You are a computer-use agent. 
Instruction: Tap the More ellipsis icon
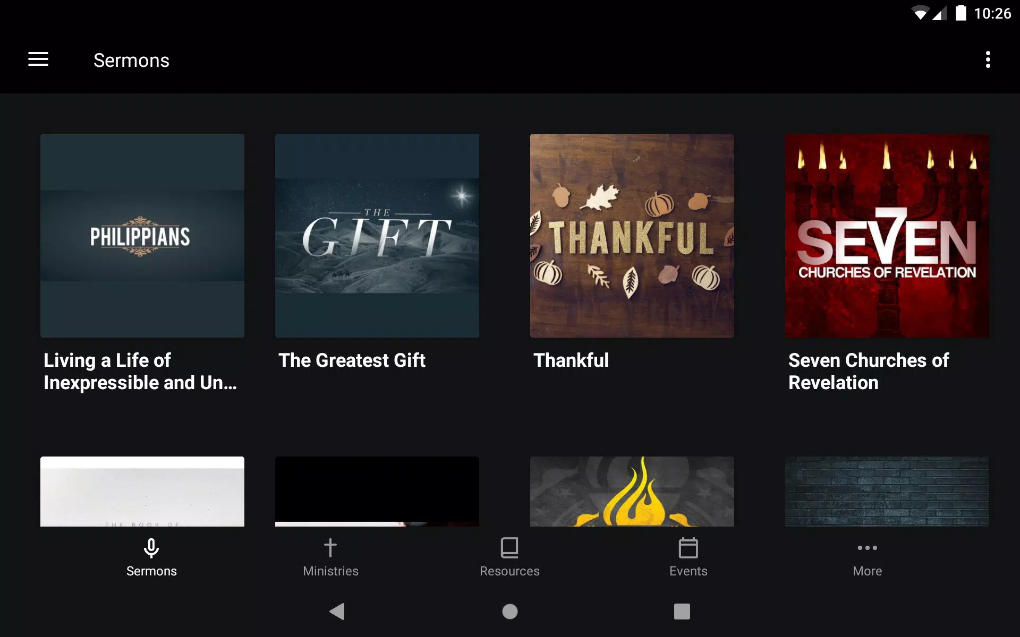tap(868, 548)
